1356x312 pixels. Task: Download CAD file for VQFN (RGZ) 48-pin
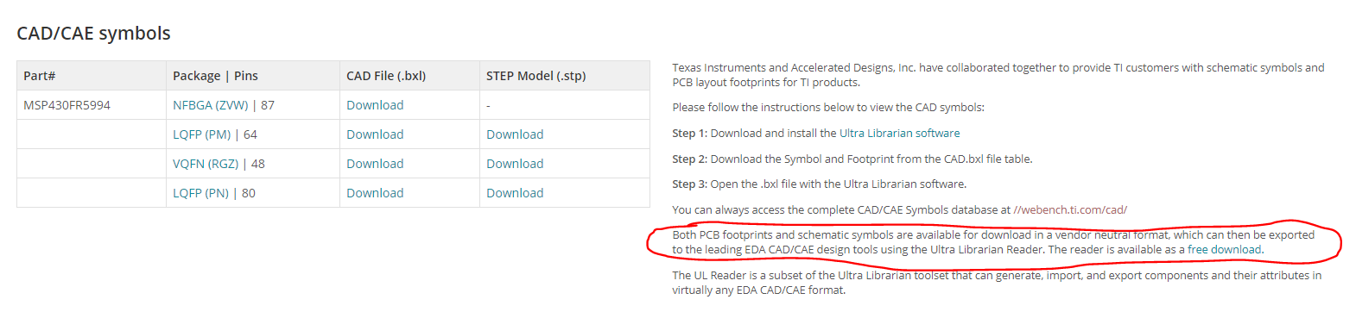pyautogui.click(x=375, y=164)
